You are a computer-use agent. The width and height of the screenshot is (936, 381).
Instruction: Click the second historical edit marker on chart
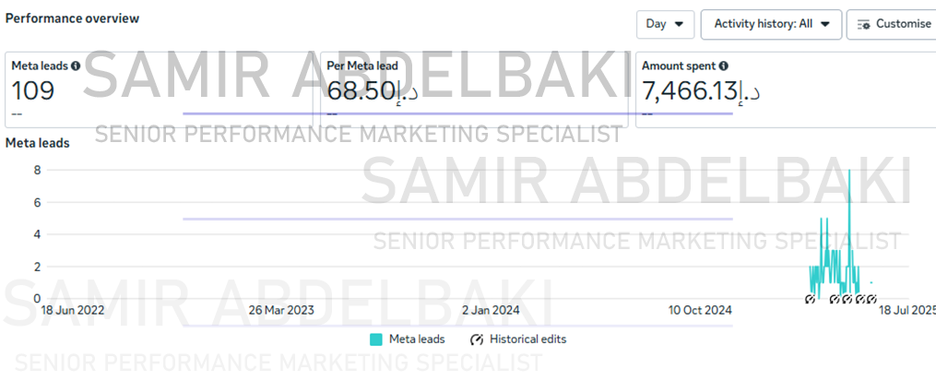(835, 299)
